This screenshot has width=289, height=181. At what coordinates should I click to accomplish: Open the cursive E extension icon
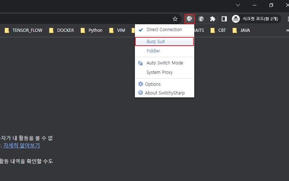pyautogui.click(x=201, y=19)
